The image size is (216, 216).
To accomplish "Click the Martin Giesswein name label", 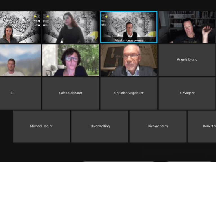I will click(129, 40).
